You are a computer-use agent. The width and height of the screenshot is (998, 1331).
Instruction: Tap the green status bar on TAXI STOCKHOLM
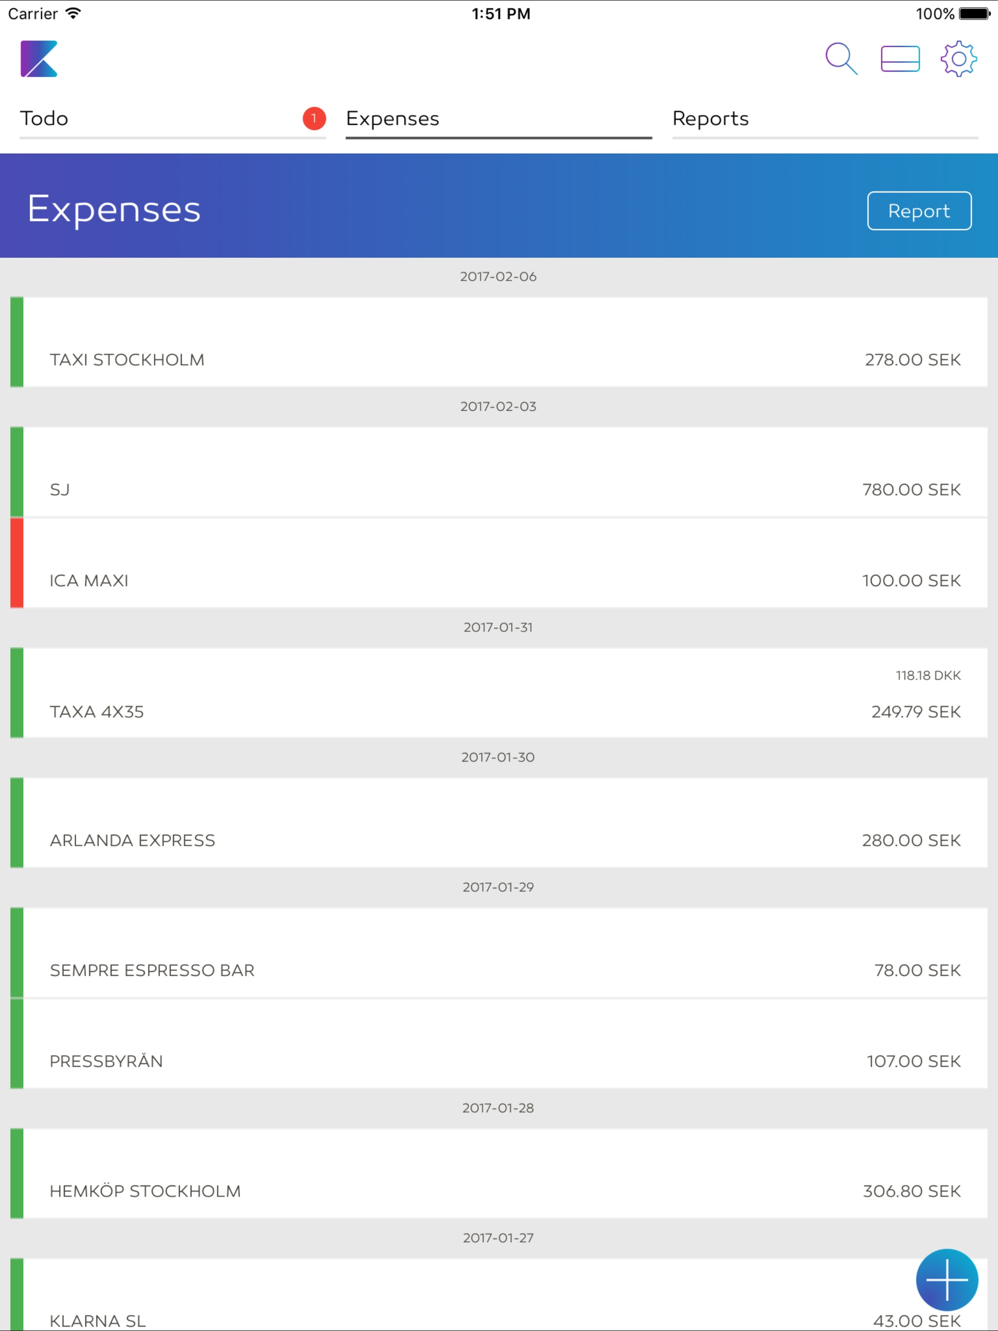pos(17,342)
